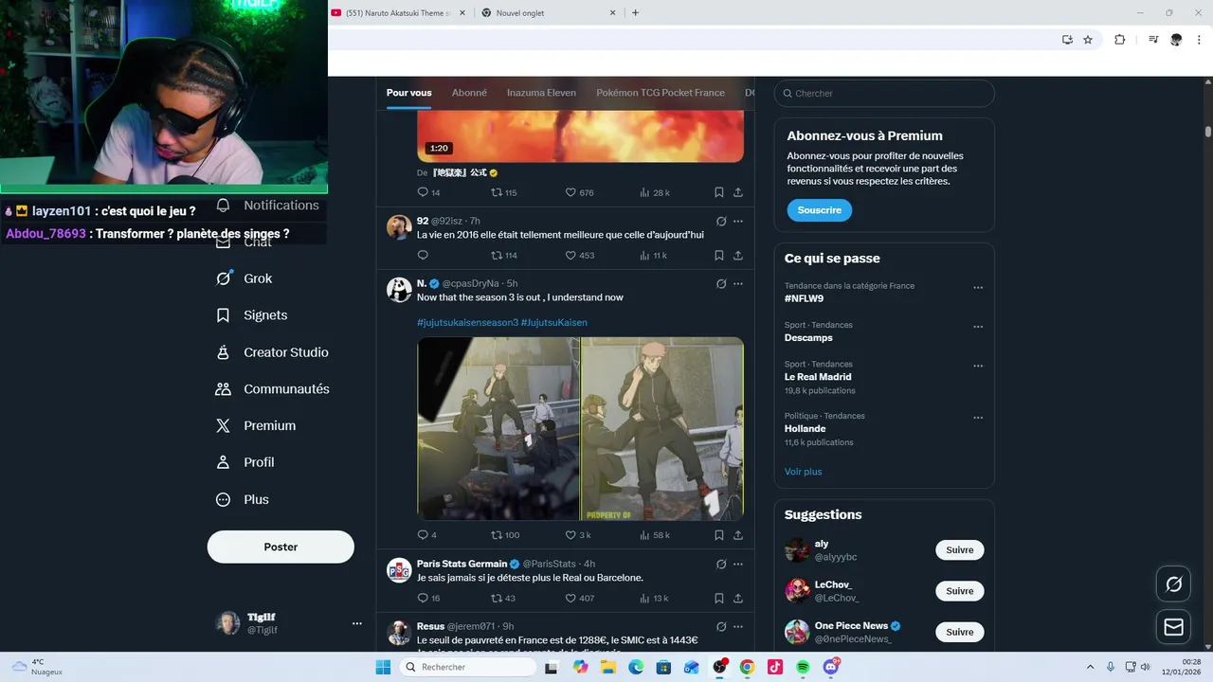Open the floating messages envelope button

coord(1174,627)
